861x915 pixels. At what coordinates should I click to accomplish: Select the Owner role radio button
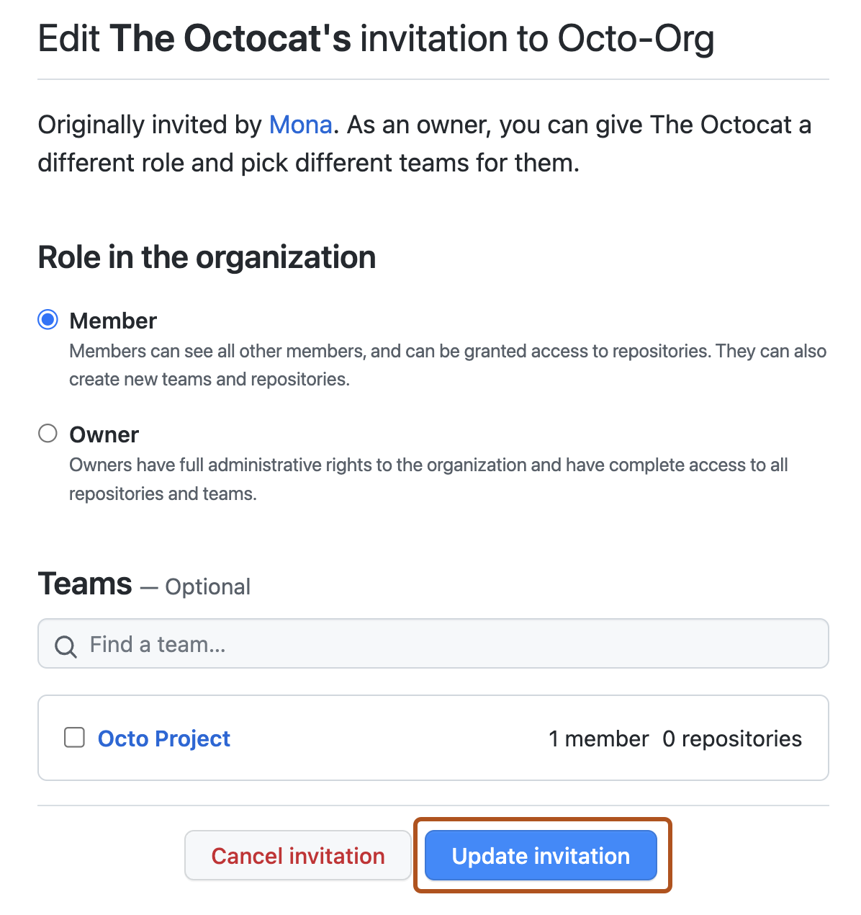(48, 433)
